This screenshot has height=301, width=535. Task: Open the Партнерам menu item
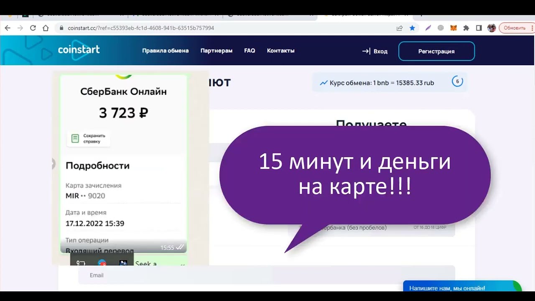click(x=217, y=51)
